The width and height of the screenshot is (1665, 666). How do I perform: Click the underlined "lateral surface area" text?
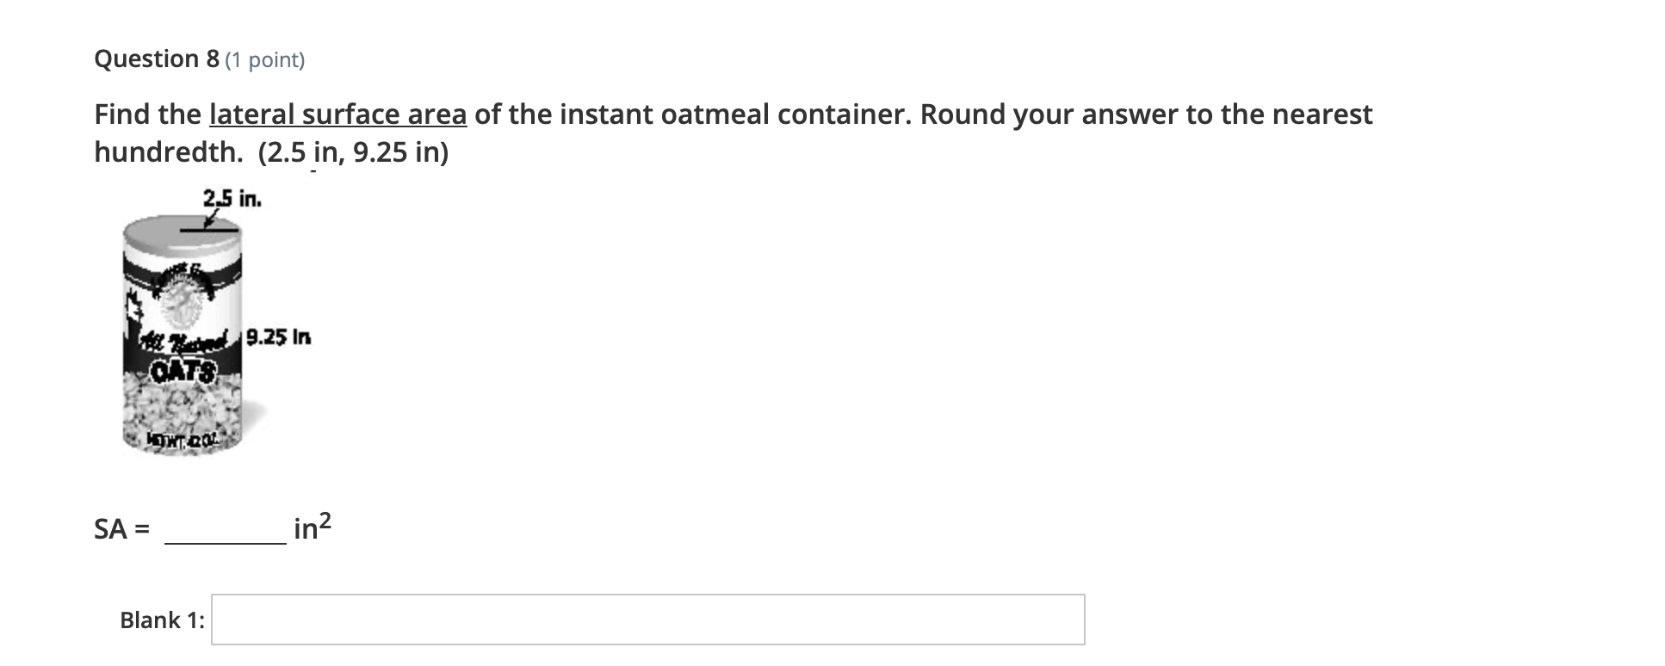(337, 114)
